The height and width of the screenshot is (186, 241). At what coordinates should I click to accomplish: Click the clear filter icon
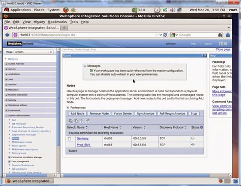click(87, 121)
